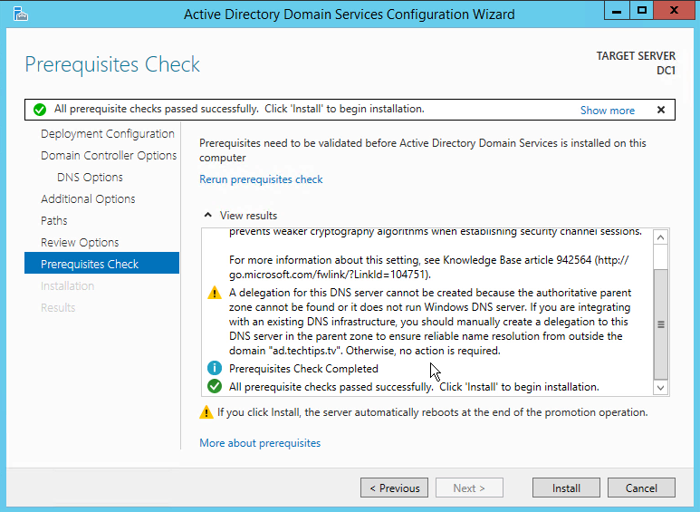
Task: Click Rerun prerequisites check link
Action: point(261,179)
